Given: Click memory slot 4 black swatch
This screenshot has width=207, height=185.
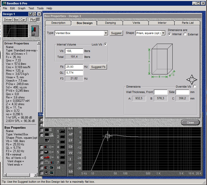Looking at the screenshot, I should pos(62,147).
